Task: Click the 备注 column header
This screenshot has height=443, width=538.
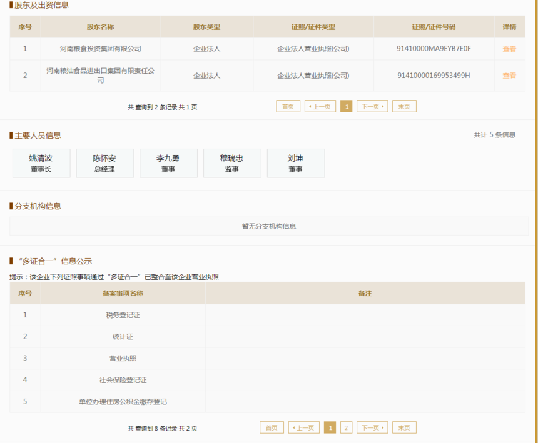Action: (365, 293)
